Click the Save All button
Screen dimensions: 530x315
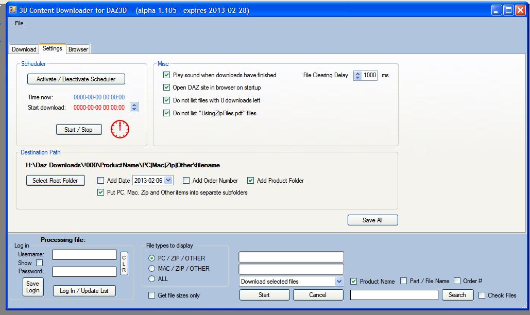[372, 220]
